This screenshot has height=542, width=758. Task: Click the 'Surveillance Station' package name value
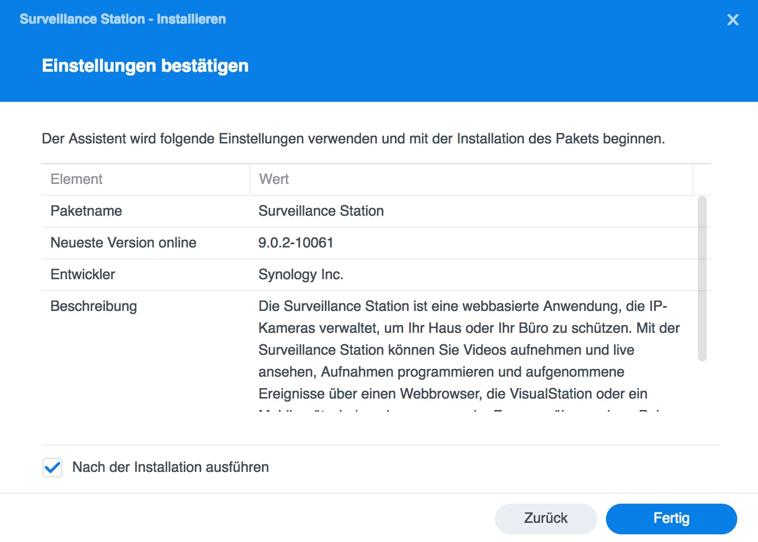point(321,211)
